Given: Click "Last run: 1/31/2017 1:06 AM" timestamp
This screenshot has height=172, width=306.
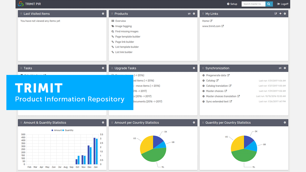Looking at the screenshot, I should (272, 81).
